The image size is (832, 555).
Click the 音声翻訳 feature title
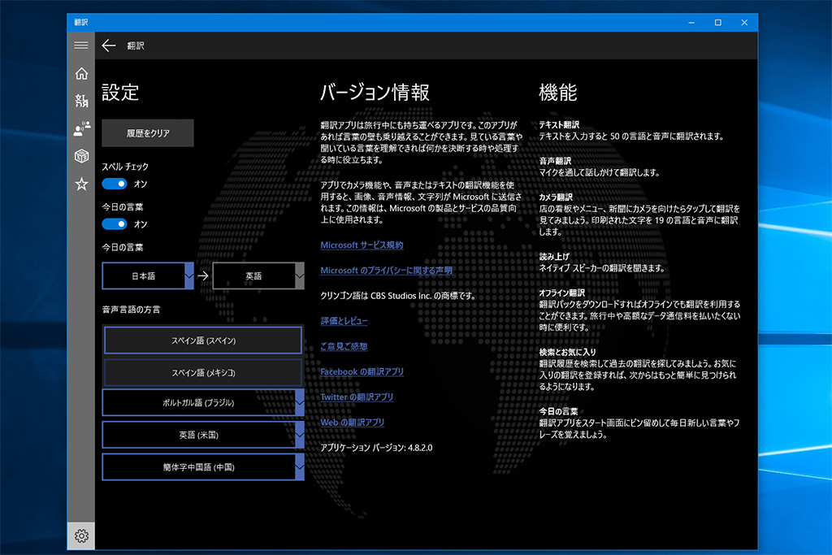tap(555, 161)
